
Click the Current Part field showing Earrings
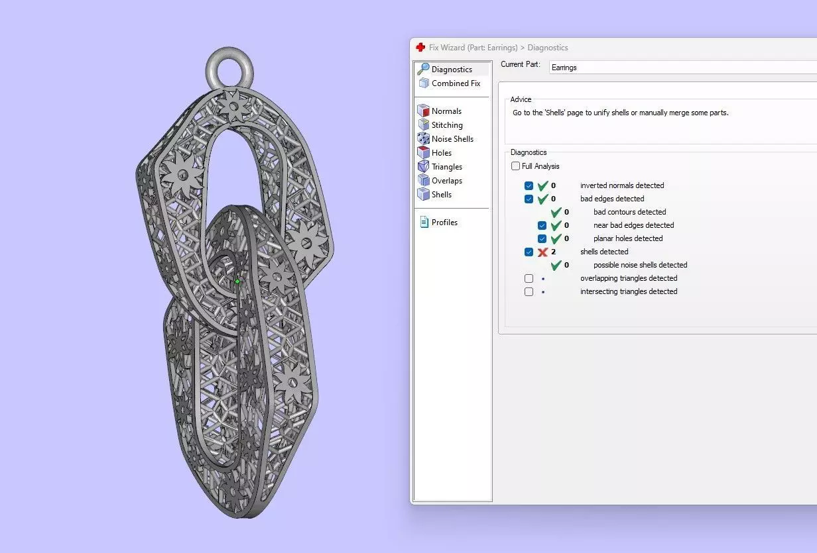click(x=682, y=68)
